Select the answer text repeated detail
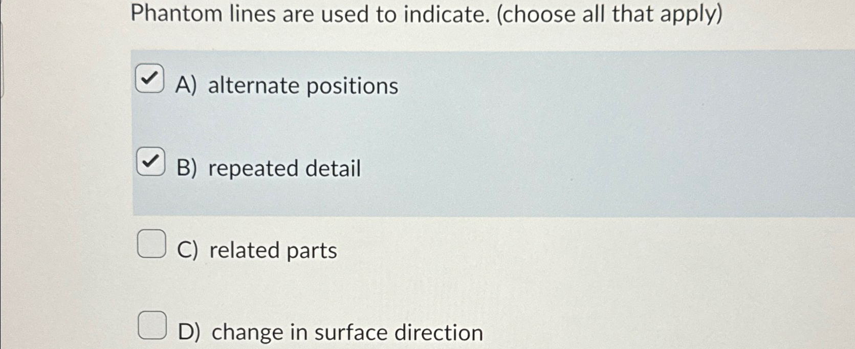The width and height of the screenshot is (855, 349). click(269, 168)
